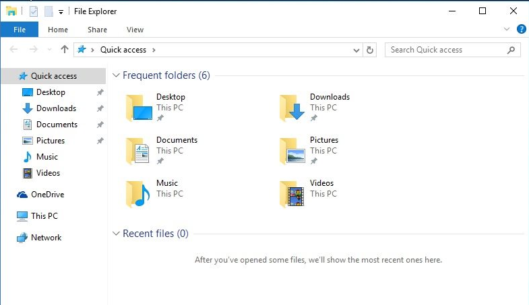Expand the address bar history dropdown
The image size is (529, 305).
(x=357, y=50)
